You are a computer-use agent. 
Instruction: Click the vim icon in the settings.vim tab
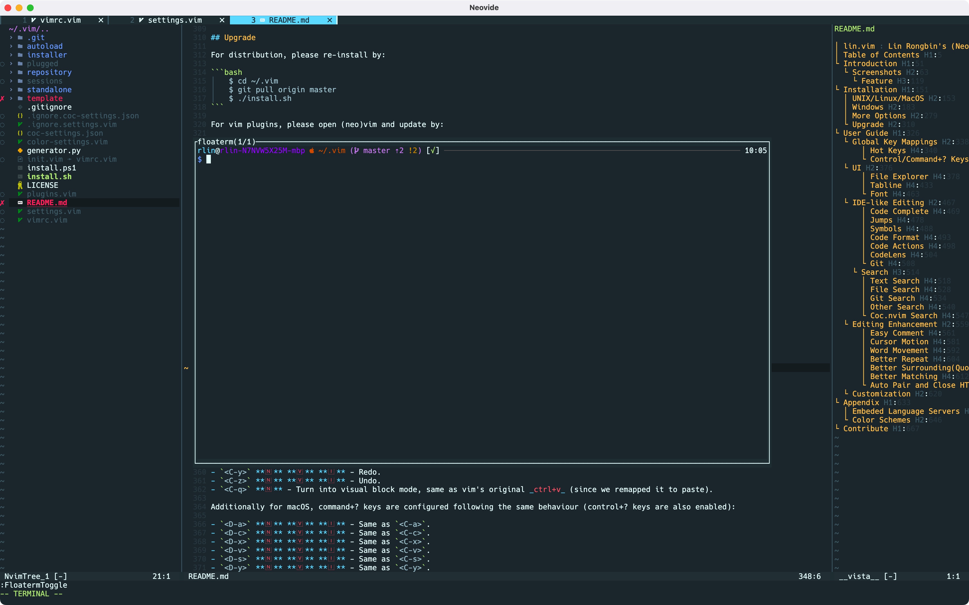pos(141,20)
